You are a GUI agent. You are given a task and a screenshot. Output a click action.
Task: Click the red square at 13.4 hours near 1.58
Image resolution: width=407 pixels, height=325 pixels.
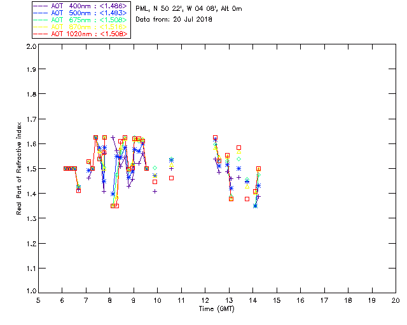point(239,148)
